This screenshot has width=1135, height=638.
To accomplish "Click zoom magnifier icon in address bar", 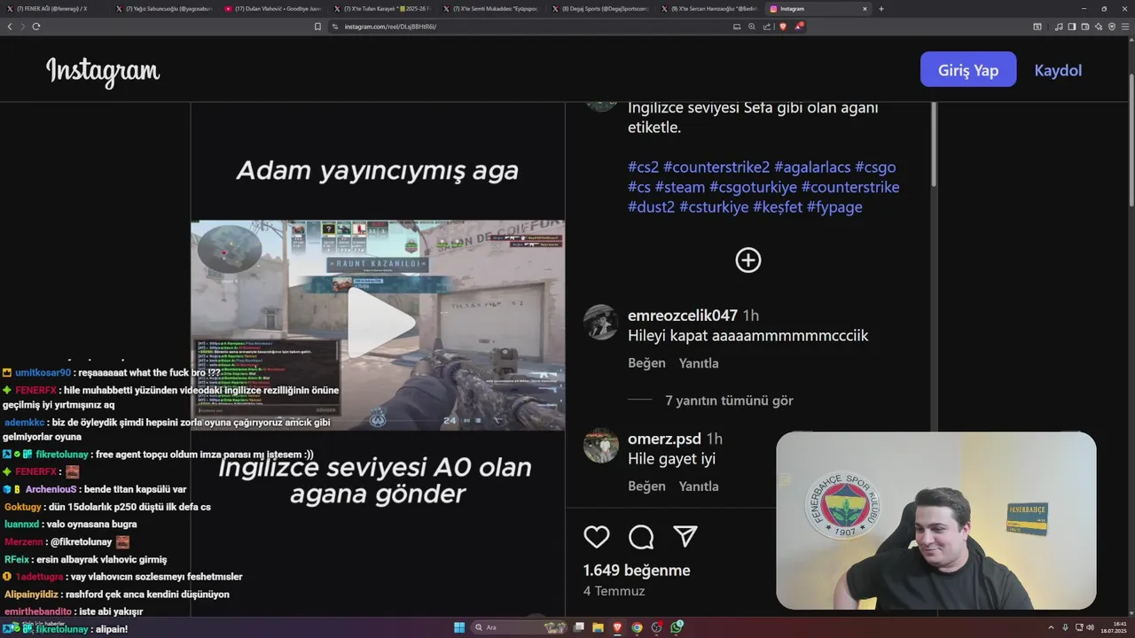I will [752, 27].
